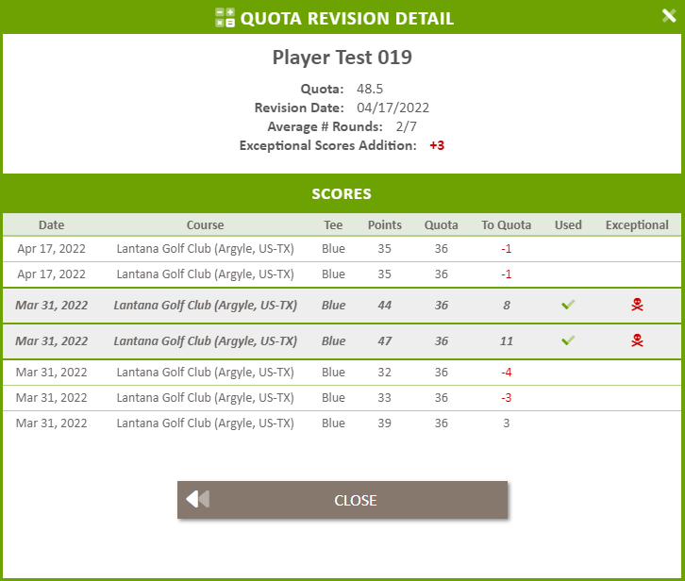Viewport: 685px width, 581px height.
Task: Click the +3 exceptional scores addition value
Action: (x=437, y=145)
